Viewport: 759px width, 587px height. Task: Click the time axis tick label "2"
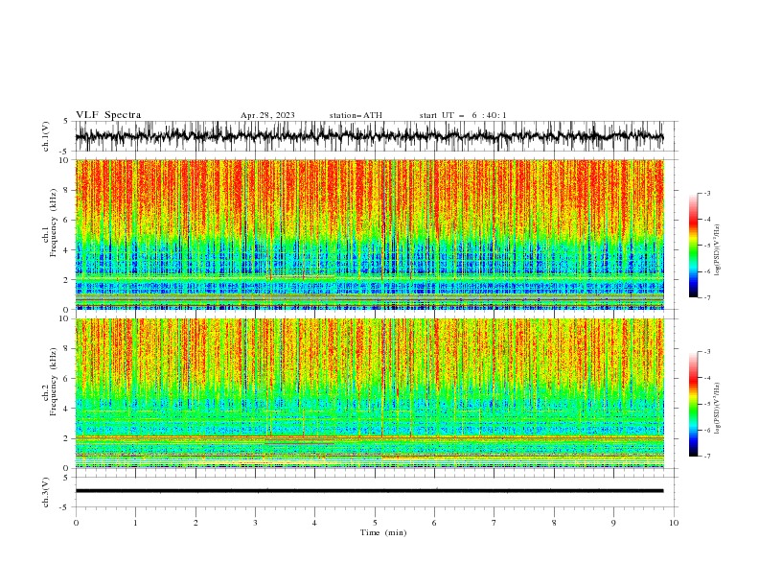[195, 523]
